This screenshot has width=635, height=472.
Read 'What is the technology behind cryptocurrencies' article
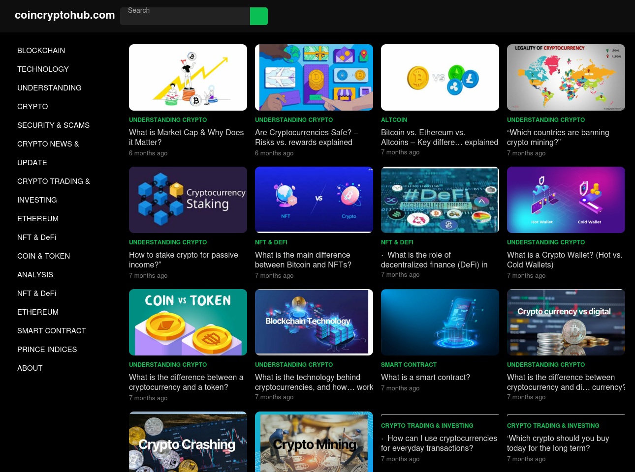pyautogui.click(x=314, y=383)
